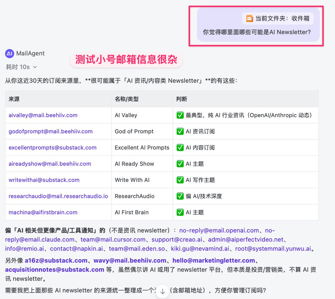Open contact@napkin.ai link
This screenshot has width=335, height=299.
click(76, 248)
